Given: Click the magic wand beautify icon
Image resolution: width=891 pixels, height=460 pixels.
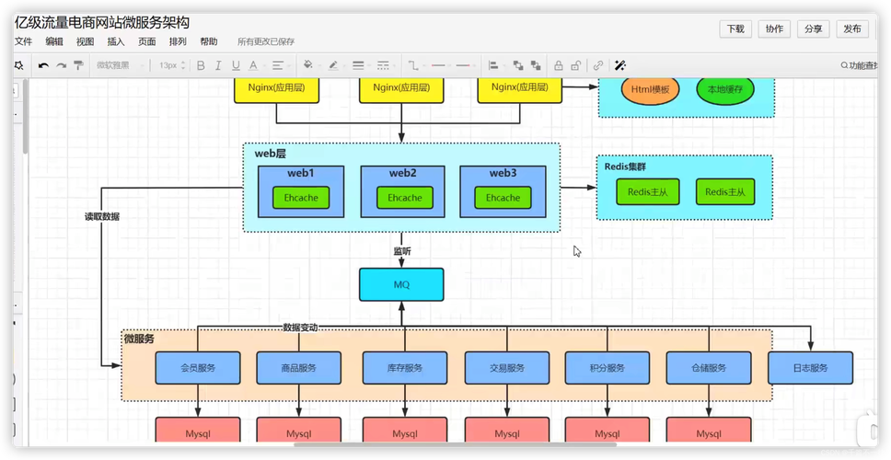Looking at the screenshot, I should (x=620, y=66).
